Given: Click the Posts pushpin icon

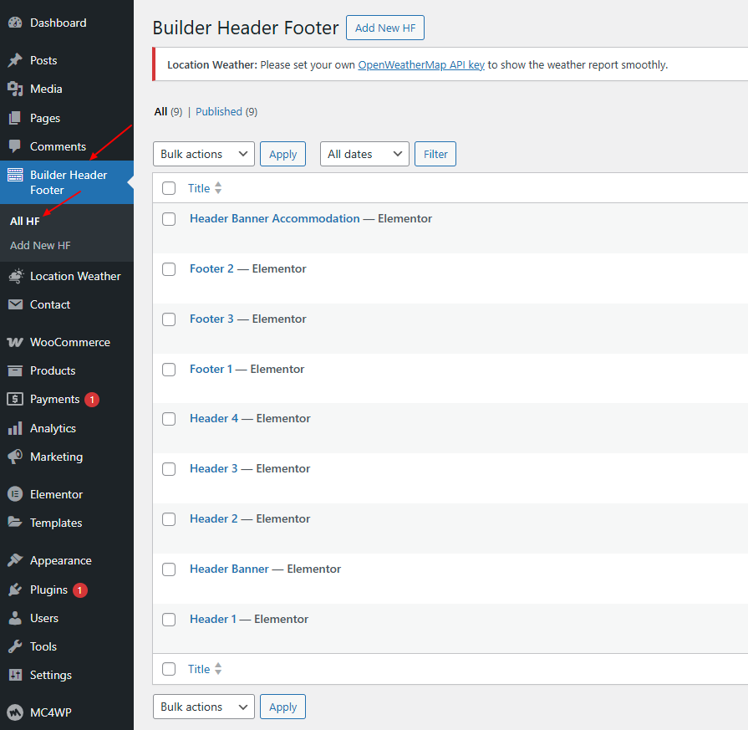Looking at the screenshot, I should point(15,60).
